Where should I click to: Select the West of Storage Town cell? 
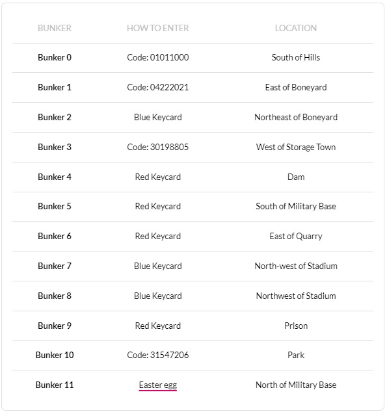(296, 147)
